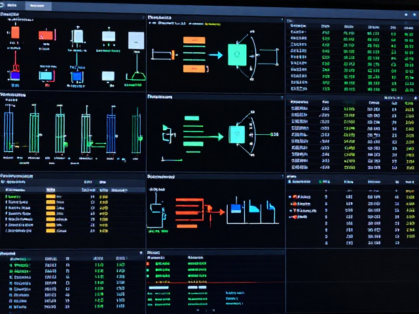Switch to the lighter highlighted tab in the top bar

[37, 6]
